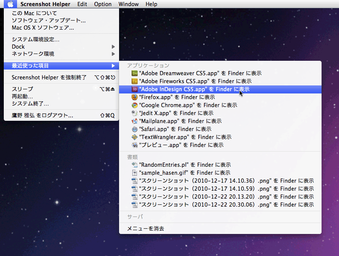Screen dimensions: 339x256
Task: Show スクリーンショット 14.10.59 .png entry text
Action: coord(226,189)
